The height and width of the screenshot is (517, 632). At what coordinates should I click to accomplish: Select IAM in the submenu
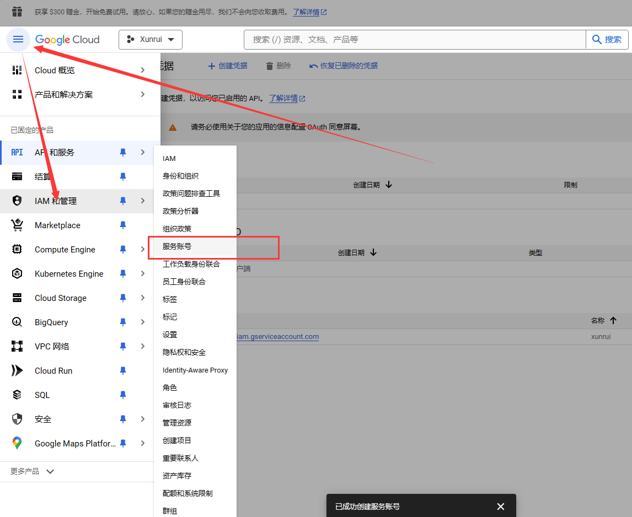click(195, 158)
